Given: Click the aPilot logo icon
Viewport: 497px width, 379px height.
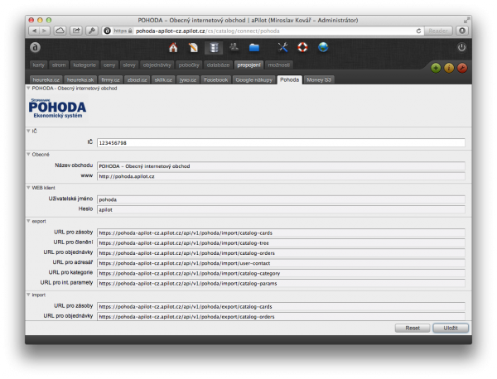Looking at the screenshot, I should (x=35, y=47).
